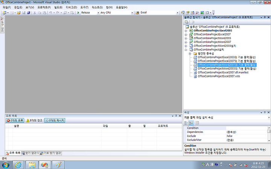Open the 빌드(B) menu
Image resolution: width=271 pixels, height=169 pixels.
(x=58, y=7)
